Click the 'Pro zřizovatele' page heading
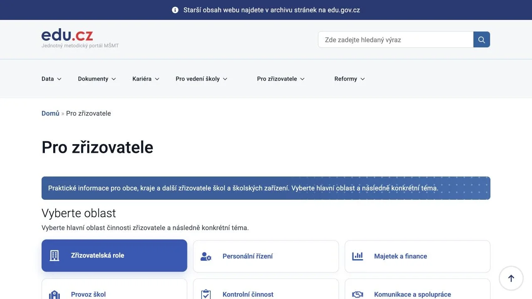The image size is (532, 299). click(97, 147)
